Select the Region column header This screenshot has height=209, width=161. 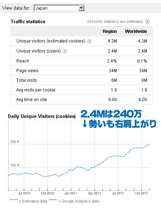[x=110, y=31]
